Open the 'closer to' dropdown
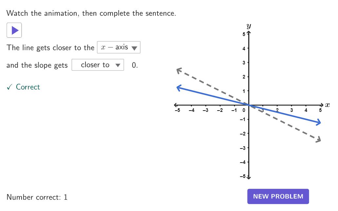Image resolution: width=338 pixels, height=211 pixels. (x=98, y=65)
